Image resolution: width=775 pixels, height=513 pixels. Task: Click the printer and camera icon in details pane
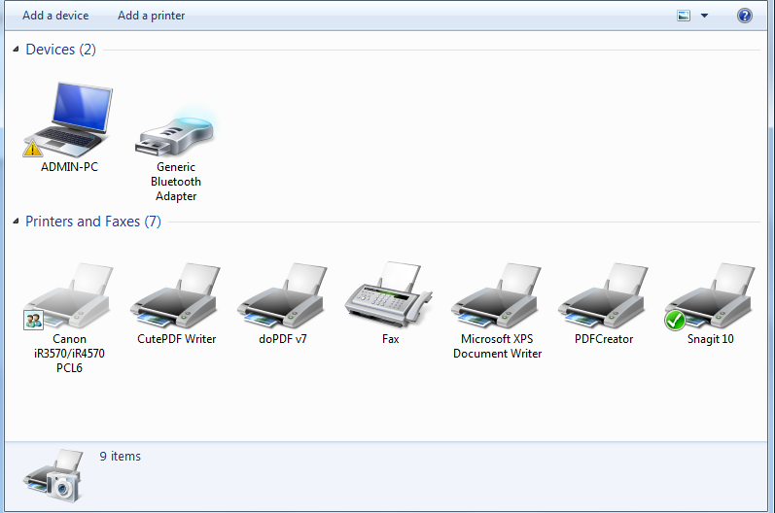pos(53,475)
